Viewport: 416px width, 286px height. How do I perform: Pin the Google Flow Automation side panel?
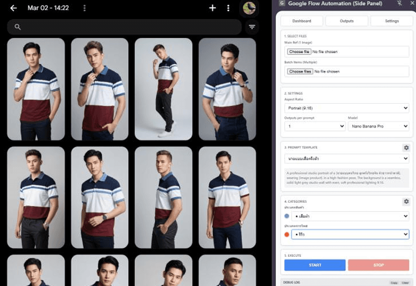400,3
